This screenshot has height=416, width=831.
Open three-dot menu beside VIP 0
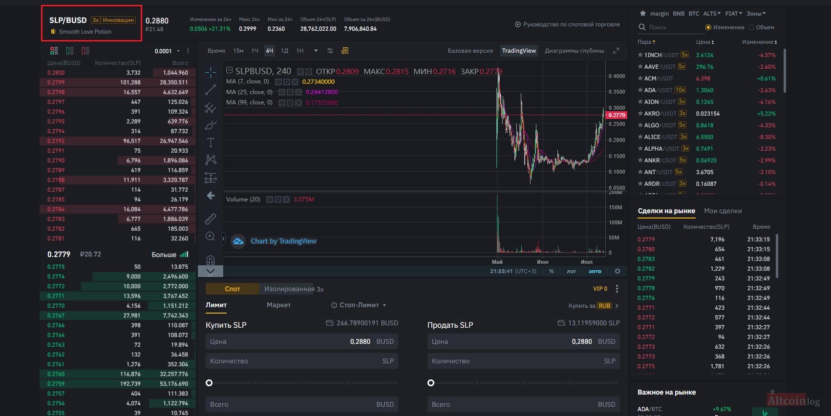click(x=617, y=289)
